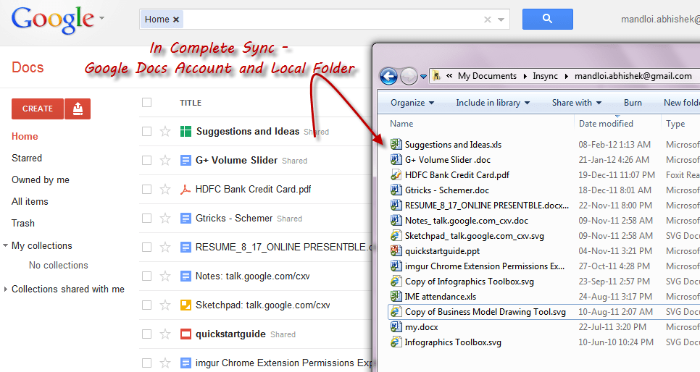Screen dimensions: 700x372
Task: Star the RESUME_8_17_ONLINE PRESENTBLE item
Action: pos(165,247)
